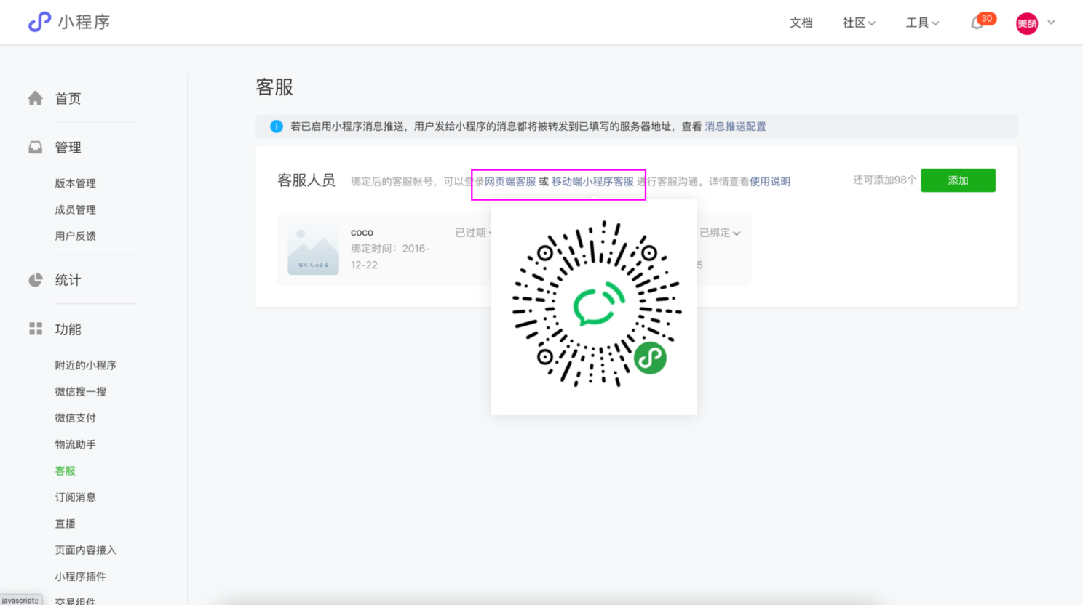Select 订阅消息 in the sidebar

tap(76, 497)
